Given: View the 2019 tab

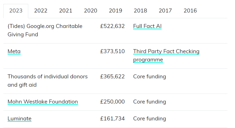Looking at the screenshot, I should (115, 11).
